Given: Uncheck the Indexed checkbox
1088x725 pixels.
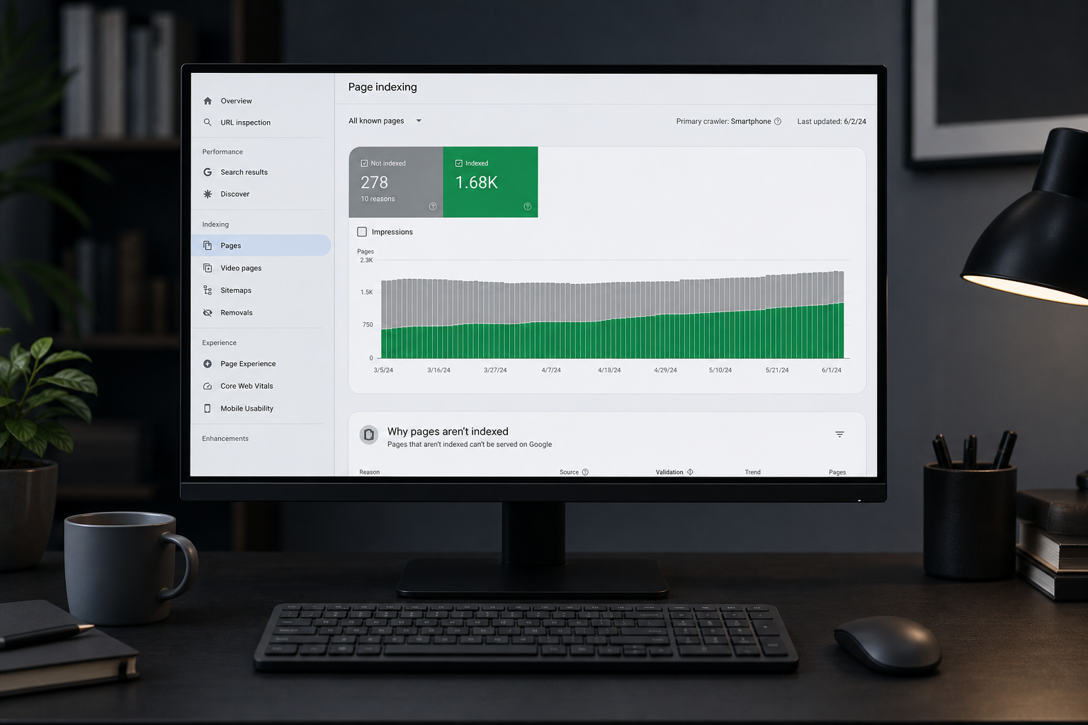Looking at the screenshot, I should coord(459,164).
